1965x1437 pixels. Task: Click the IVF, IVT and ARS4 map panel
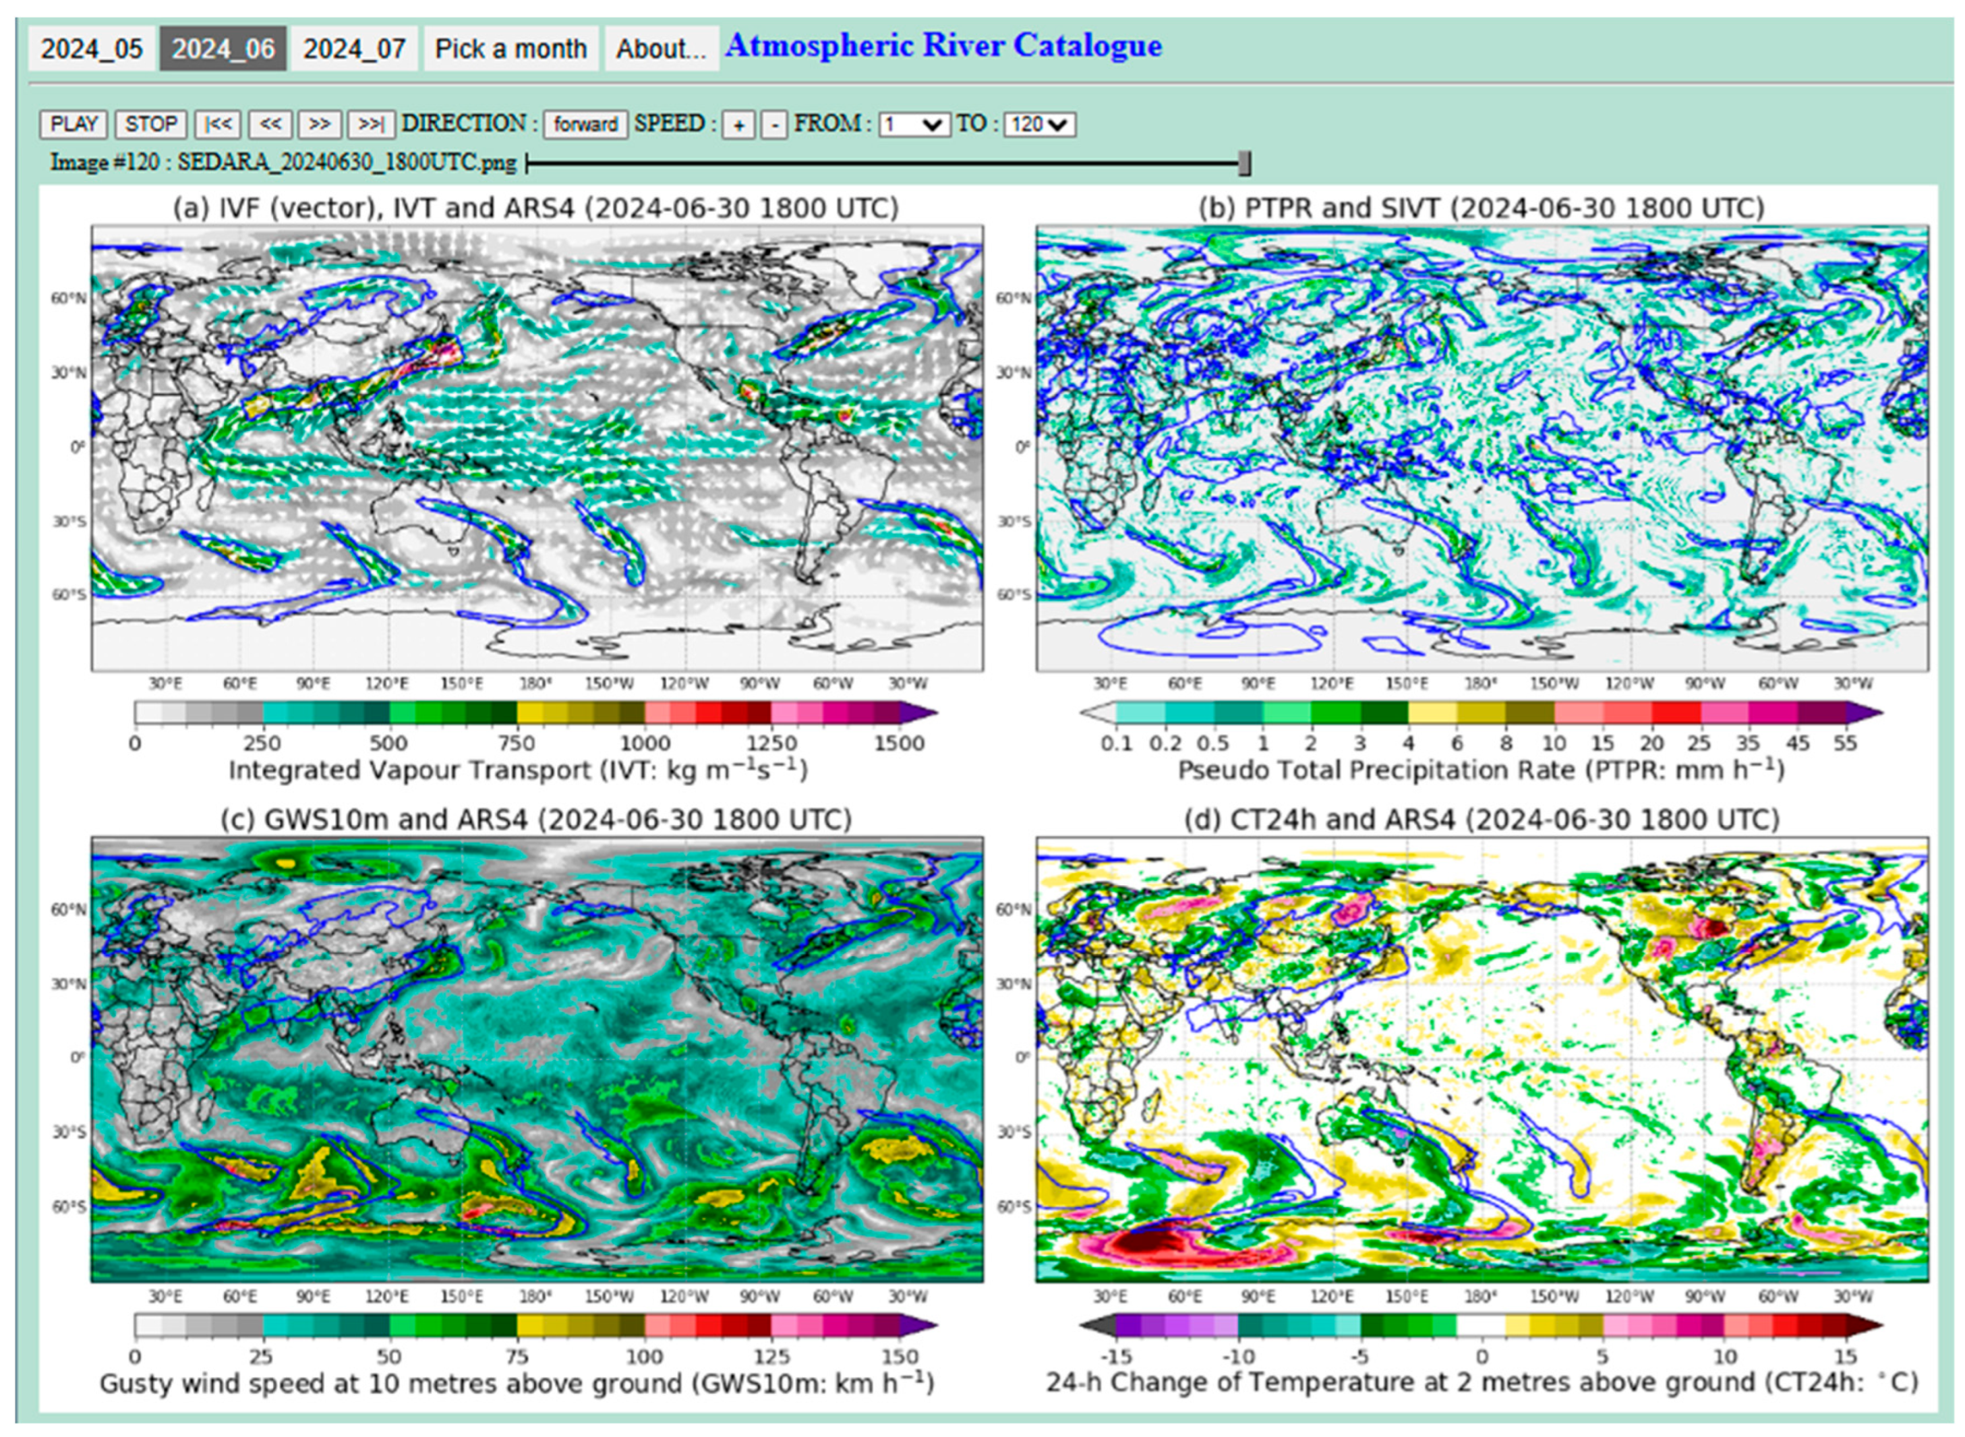[537, 448]
